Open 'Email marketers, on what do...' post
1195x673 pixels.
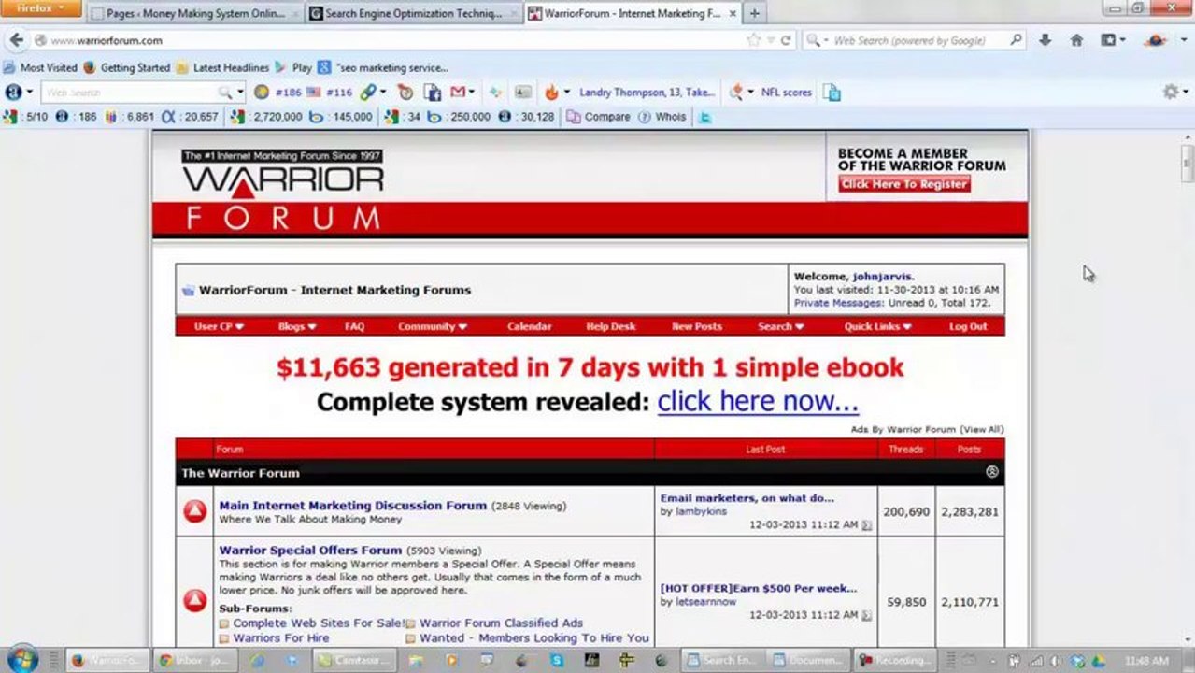coord(747,498)
